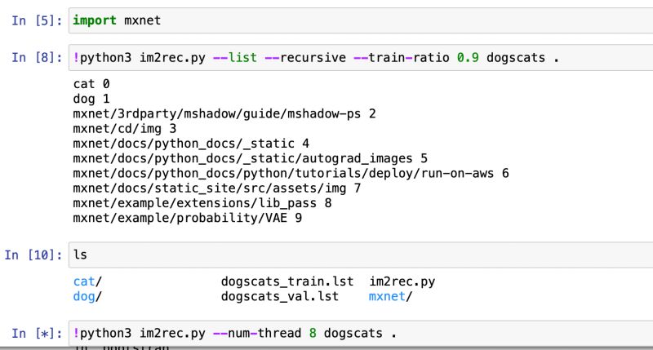Click the '0.9' train-ratio value

pyautogui.click(x=468, y=57)
